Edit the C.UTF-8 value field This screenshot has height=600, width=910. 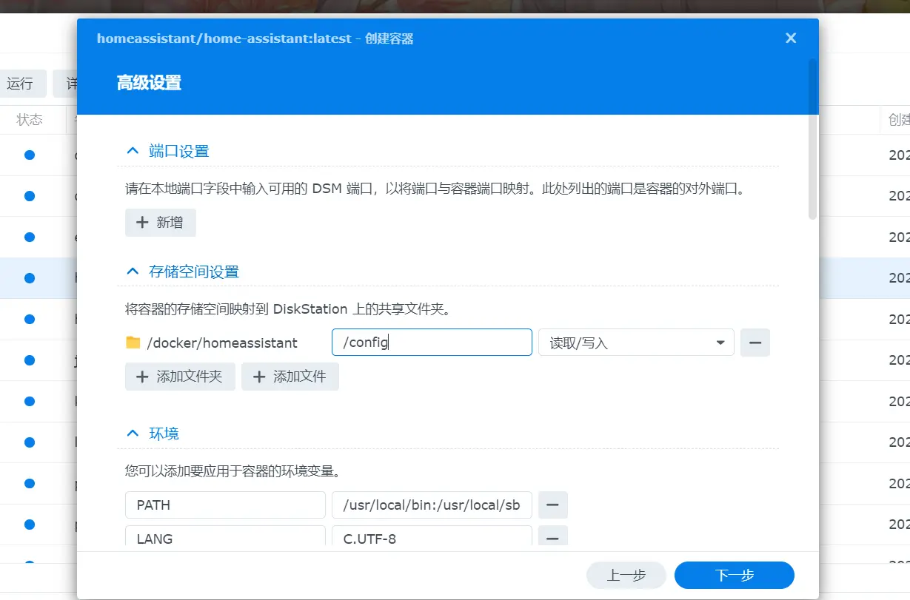tap(432, 536)
